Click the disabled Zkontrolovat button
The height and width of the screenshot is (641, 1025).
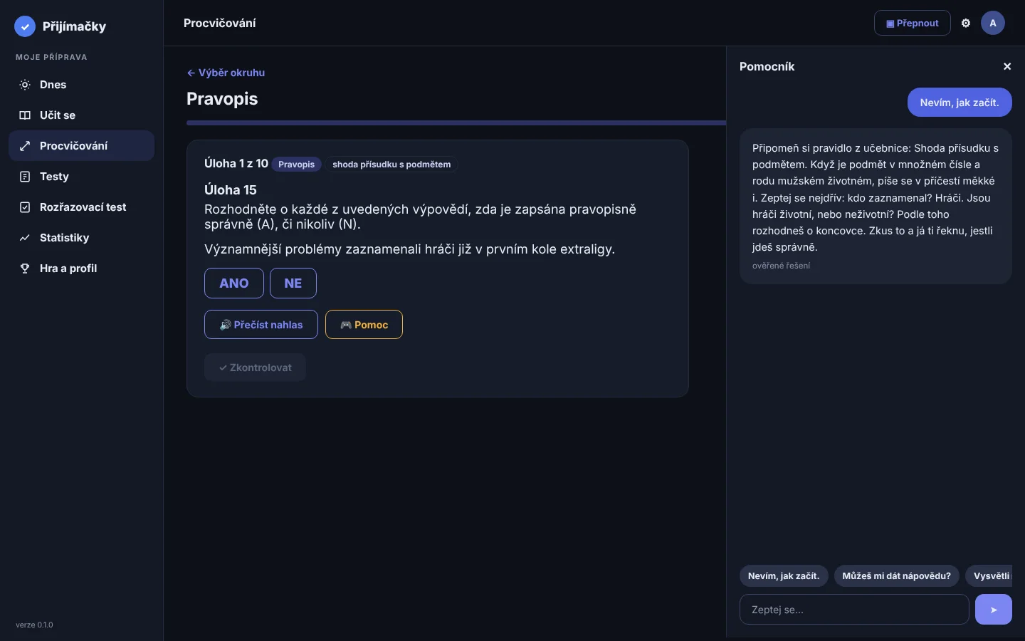[255, 368]
